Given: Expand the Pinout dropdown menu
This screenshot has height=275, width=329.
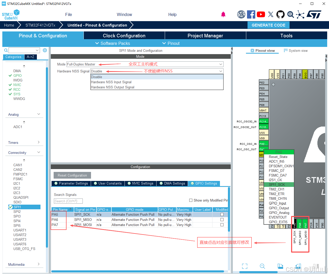Looking at the screenshot, I should pyautogui.click(x=171, y=43).
